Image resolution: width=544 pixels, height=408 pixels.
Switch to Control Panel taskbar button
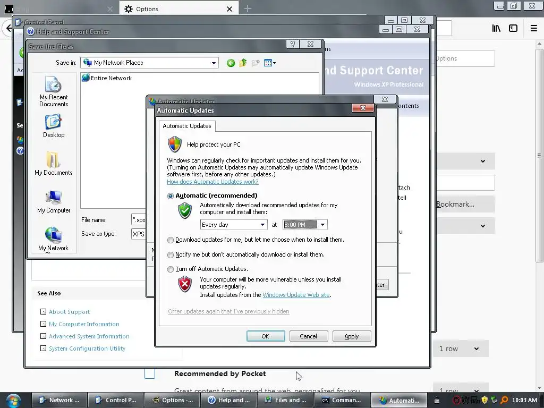[x=115, y=400]
